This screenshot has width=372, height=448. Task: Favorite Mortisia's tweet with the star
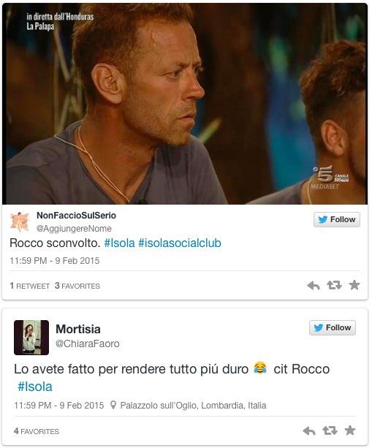pos(350,430)
